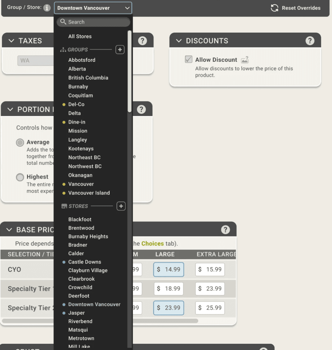Pick the Mission group

click(78, 131)
